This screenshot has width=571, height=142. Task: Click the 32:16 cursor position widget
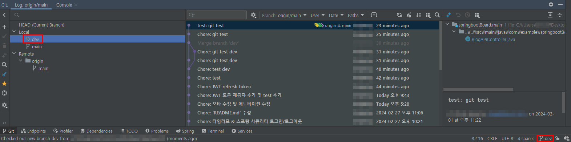(x=477, y=138)
